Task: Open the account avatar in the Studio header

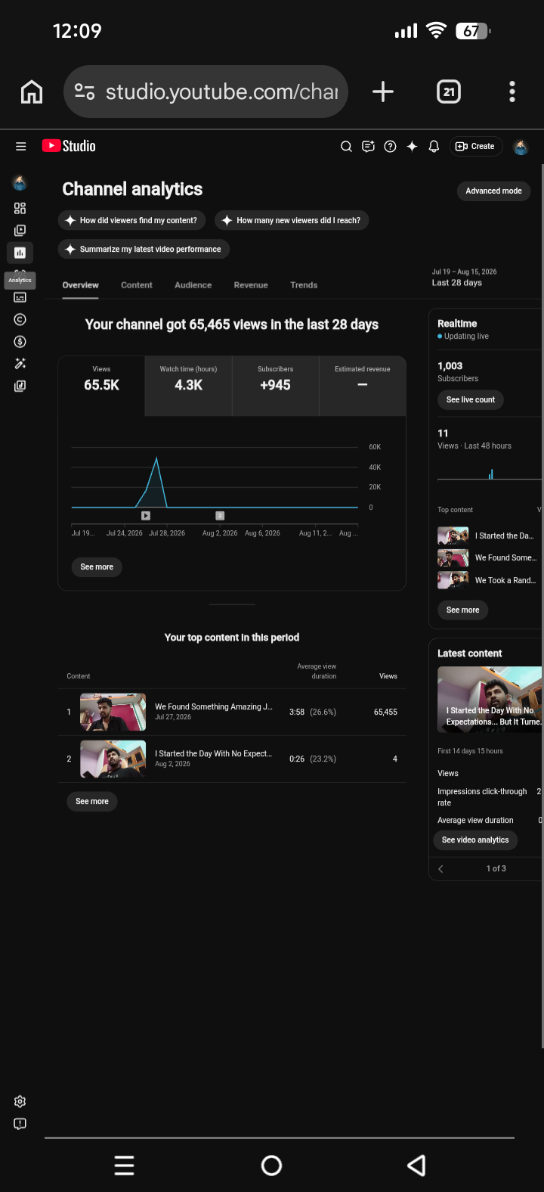Action: [521, 147]
